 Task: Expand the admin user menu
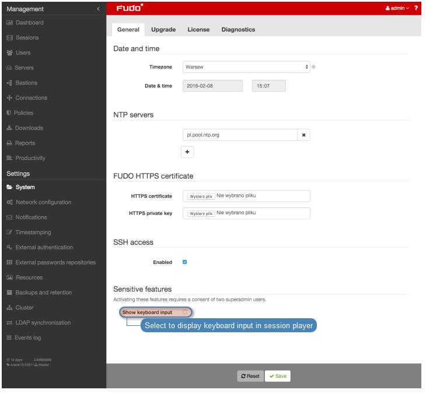397,8
